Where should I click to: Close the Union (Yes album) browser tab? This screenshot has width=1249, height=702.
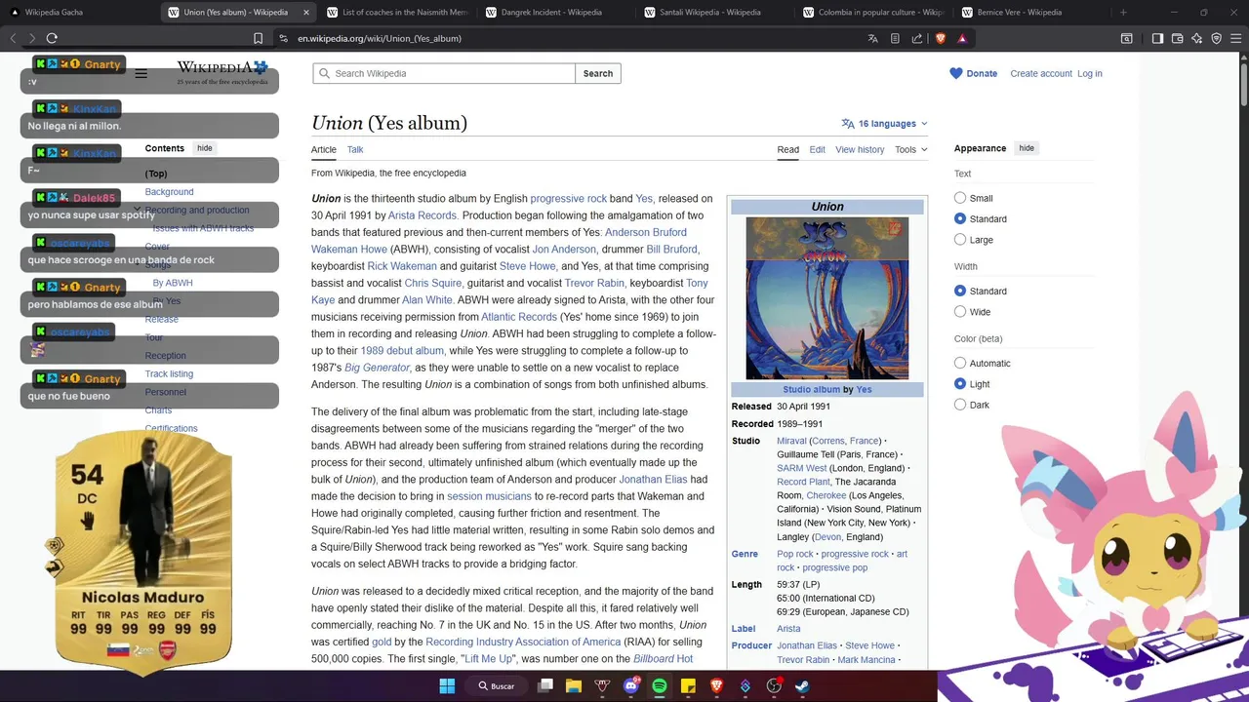(x=305, y=13)
